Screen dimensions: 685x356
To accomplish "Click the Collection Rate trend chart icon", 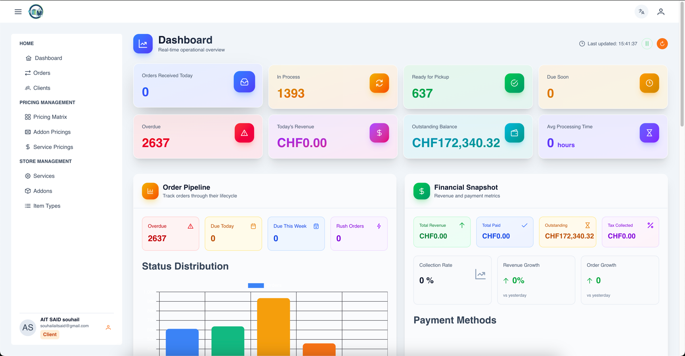I will tap(480, 274).
